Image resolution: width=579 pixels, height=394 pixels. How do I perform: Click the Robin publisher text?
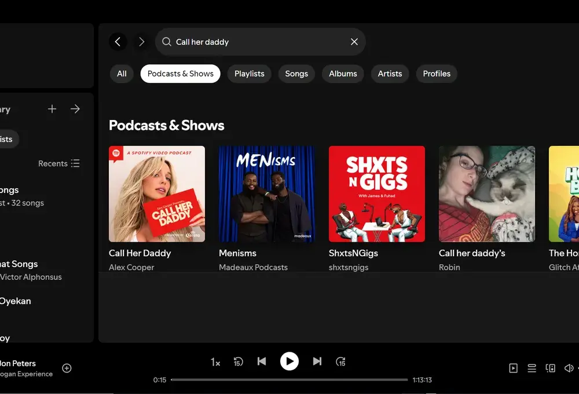[x=449, y=267]
